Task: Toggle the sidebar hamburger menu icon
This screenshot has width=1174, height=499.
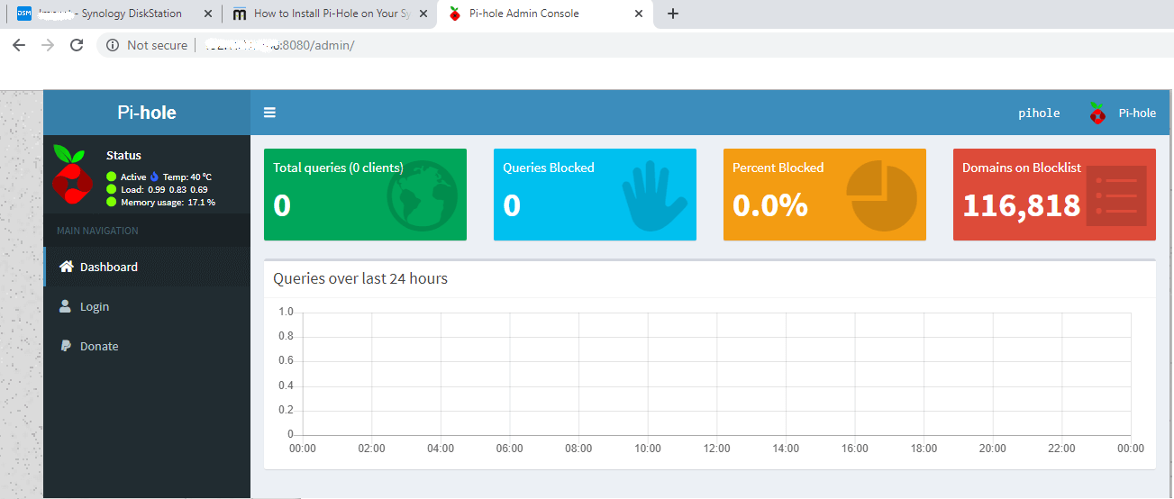Action: click(269, 113)
